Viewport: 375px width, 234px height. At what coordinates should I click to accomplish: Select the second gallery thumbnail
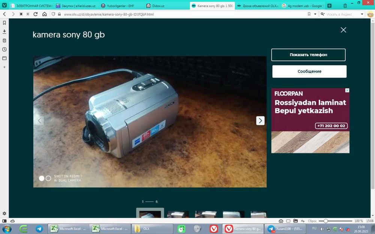tap(178, 214)
